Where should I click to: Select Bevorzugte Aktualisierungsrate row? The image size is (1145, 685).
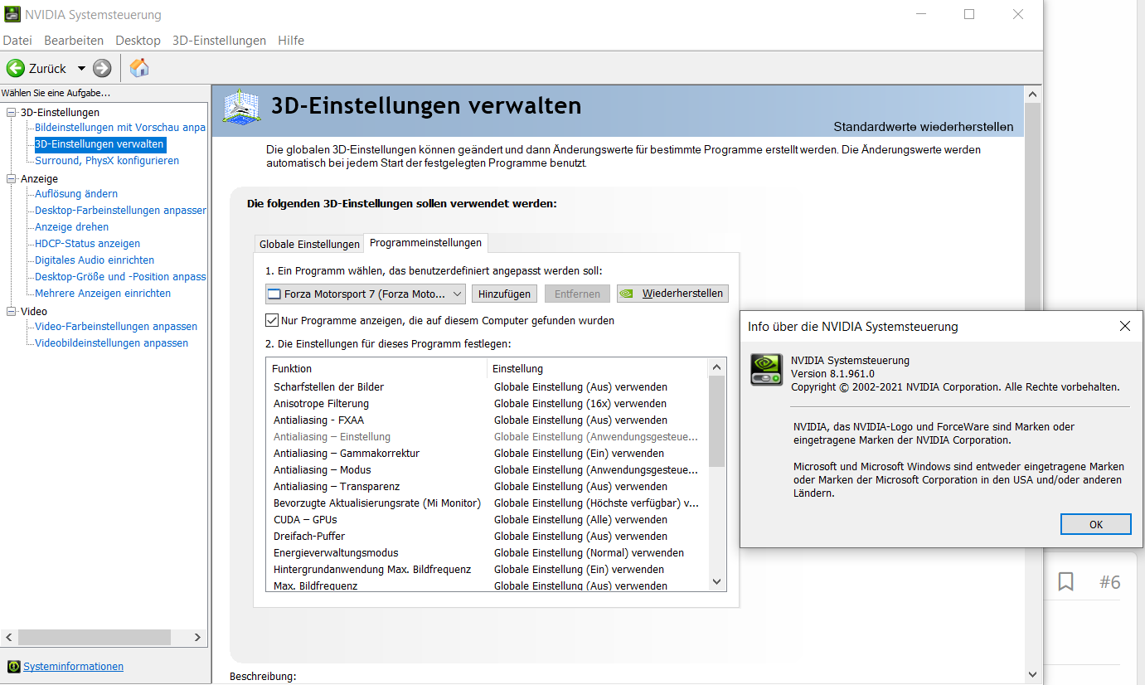(x=487, y=503)
